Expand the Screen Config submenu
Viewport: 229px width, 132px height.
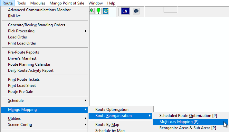(x=44, y=125)
